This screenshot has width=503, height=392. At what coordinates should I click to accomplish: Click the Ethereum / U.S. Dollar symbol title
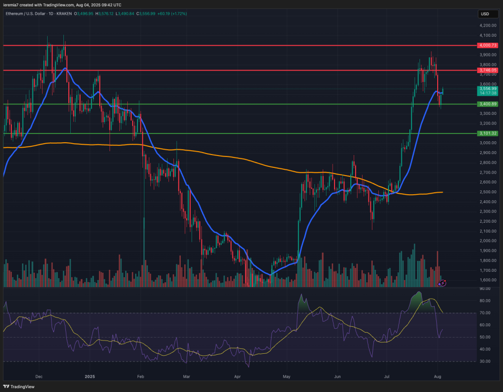tap(38, 14)
